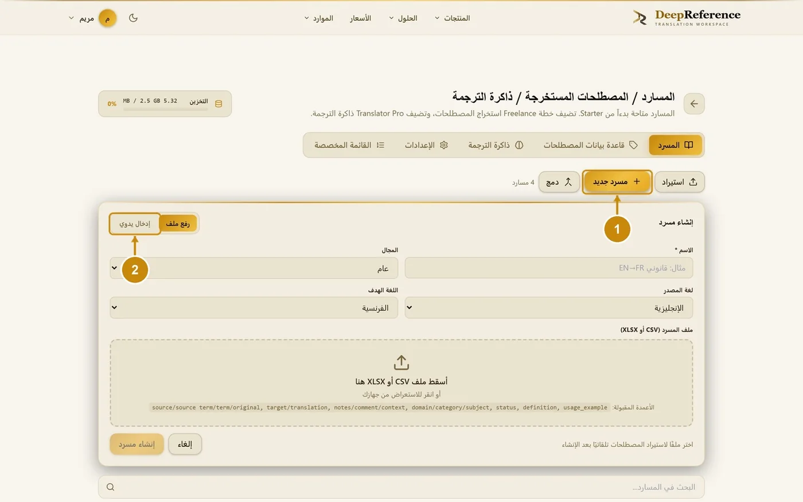
Task: Click the إلغاء cancel button
Action: point(185,444)
